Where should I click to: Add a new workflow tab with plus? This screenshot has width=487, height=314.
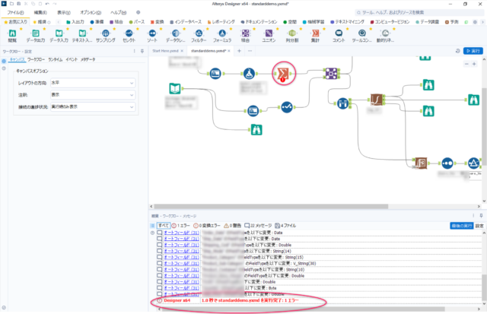click(x=239, y=51)
